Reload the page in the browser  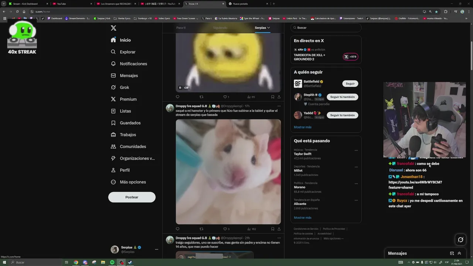click(x=17, y=11)
